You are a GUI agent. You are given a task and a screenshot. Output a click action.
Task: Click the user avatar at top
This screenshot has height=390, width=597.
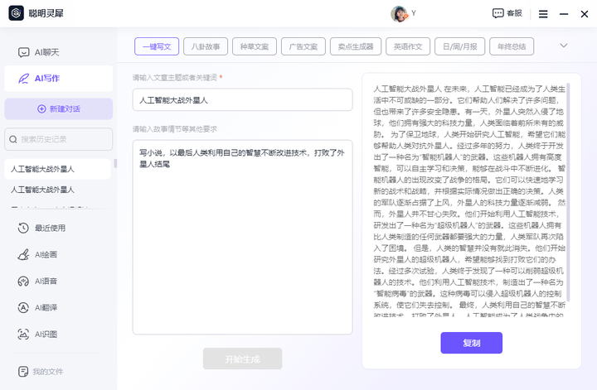tap(399, 13)
